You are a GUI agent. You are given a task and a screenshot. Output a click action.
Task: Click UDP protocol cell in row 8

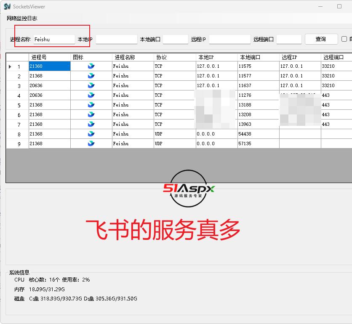pos(175,134)
